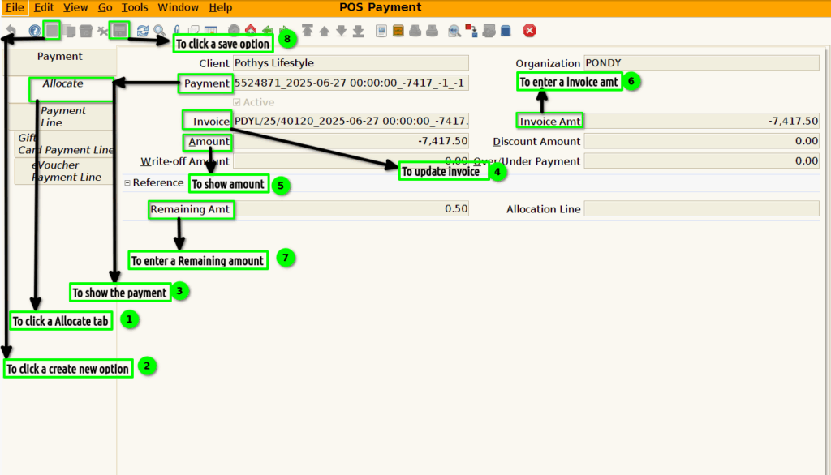The height and width of the screenshot is (475, 831).
Task: Open the Gift Card Payment Line tab
Action: click(x=65, y=144)
